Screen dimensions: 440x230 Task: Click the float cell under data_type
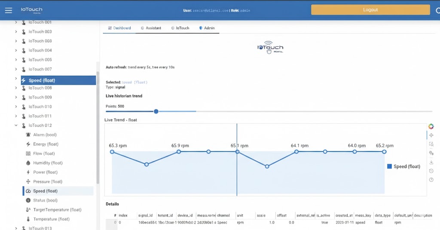click(x=379, y=222)
